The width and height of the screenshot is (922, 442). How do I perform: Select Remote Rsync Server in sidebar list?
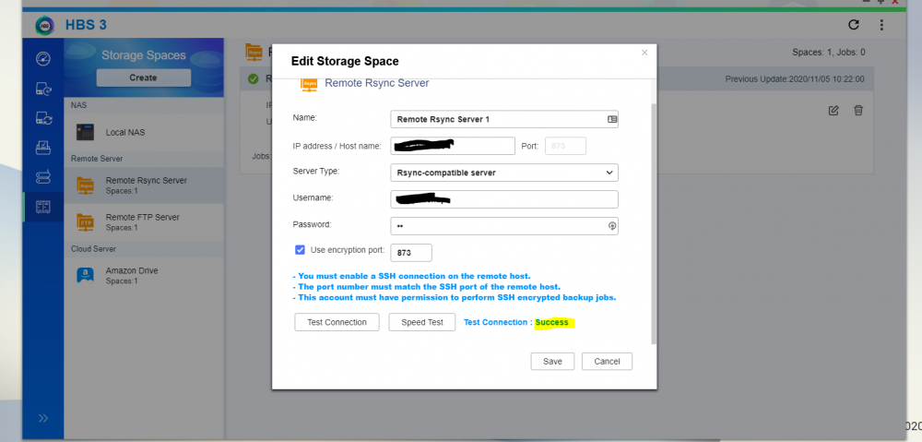point(144,185)
